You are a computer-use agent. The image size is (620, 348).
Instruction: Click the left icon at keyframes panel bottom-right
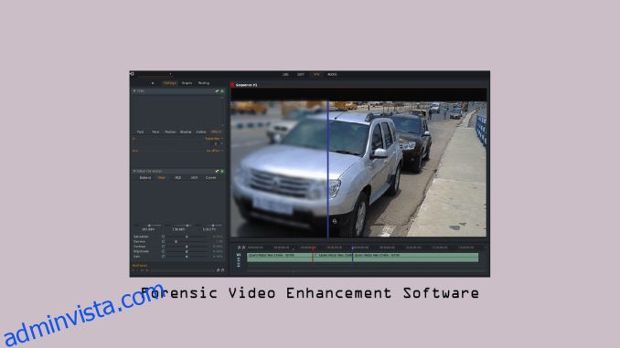coord(218,270)
